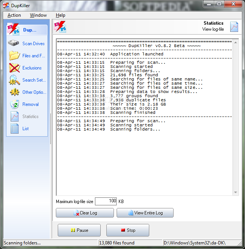The height and width of the screenshot is (249, 245).
Task: Open the Exclusions section label
Action: coord(32,68)
